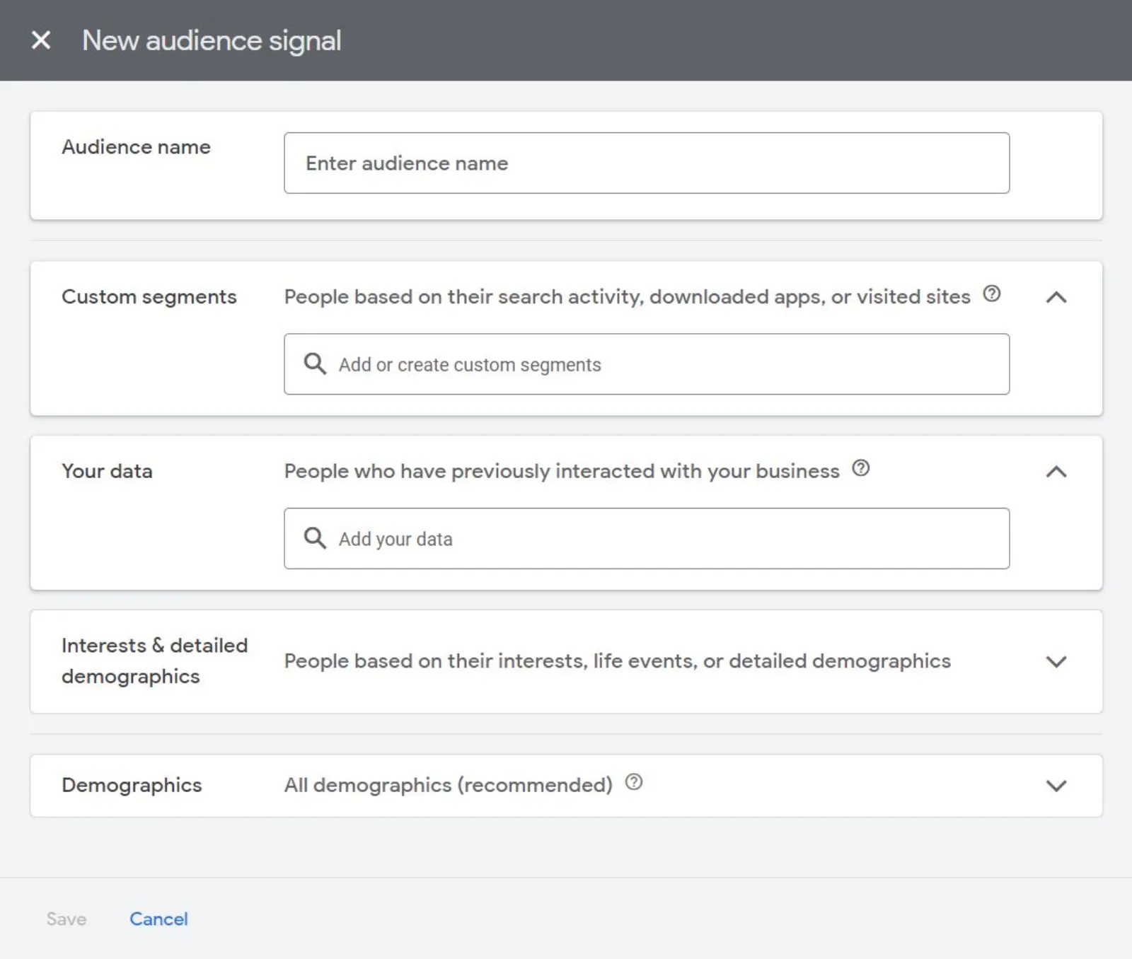Click the Cancel link

click(x=158, y=919)
